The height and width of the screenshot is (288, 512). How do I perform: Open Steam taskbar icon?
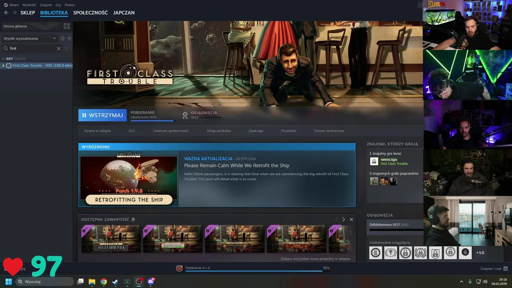point(115,282)
